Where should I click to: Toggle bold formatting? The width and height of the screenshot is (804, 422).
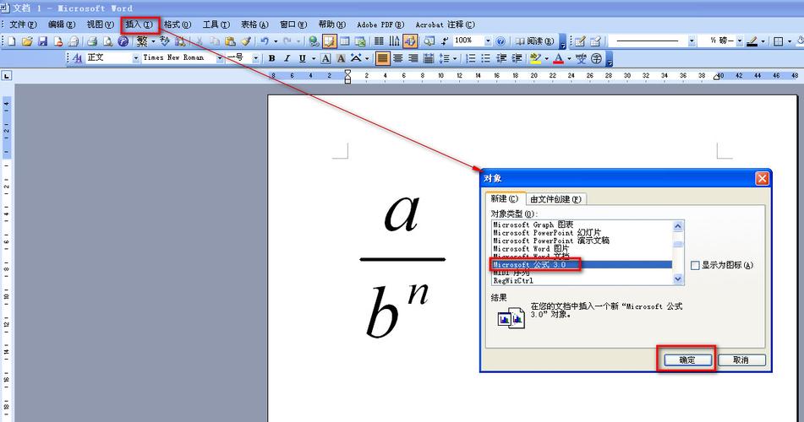tap(271, 58)
